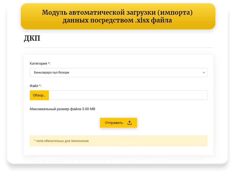Click the middle faint chevron below the form

pos(79,162)
